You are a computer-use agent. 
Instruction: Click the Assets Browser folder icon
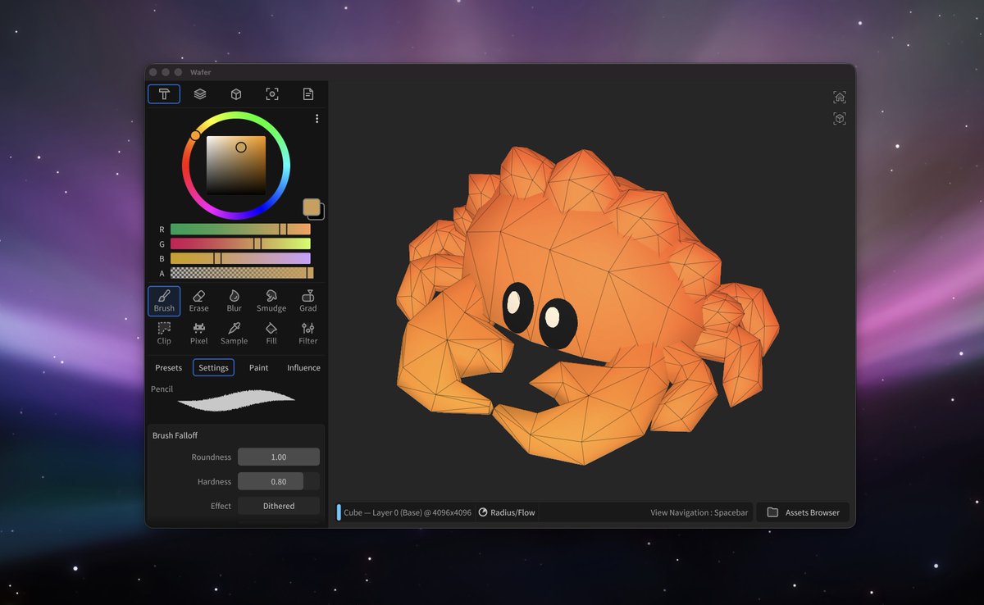[772, 512]
